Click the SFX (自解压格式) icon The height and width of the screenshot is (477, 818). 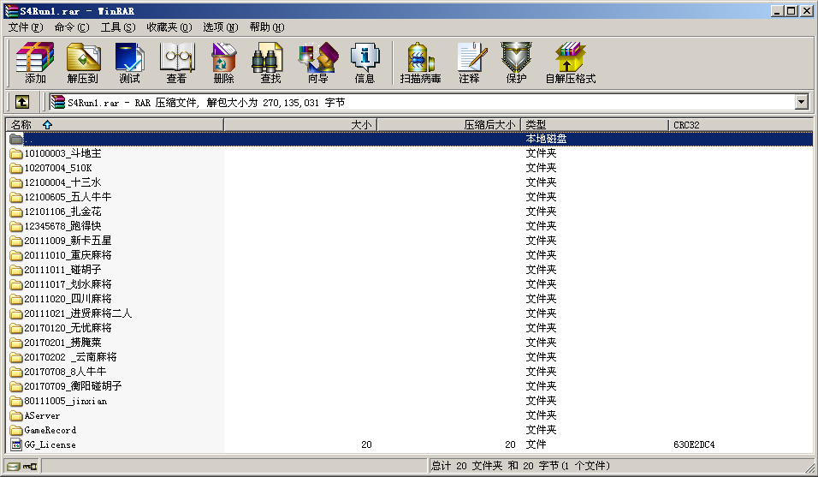click(570, 63)
